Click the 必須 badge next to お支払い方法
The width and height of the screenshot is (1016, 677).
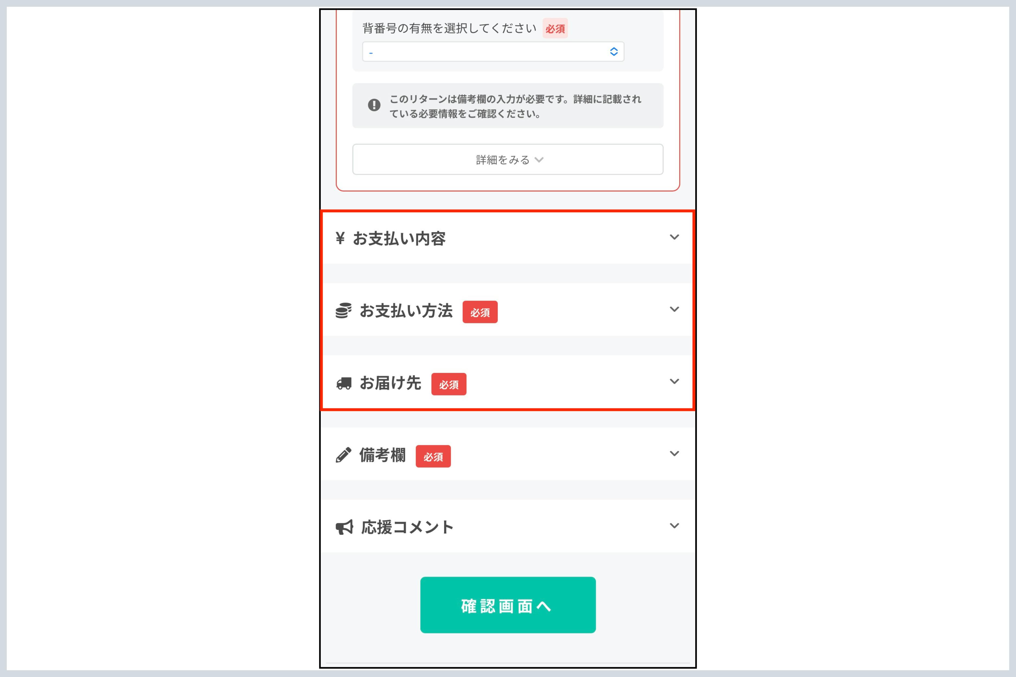[x=480, y=312]
